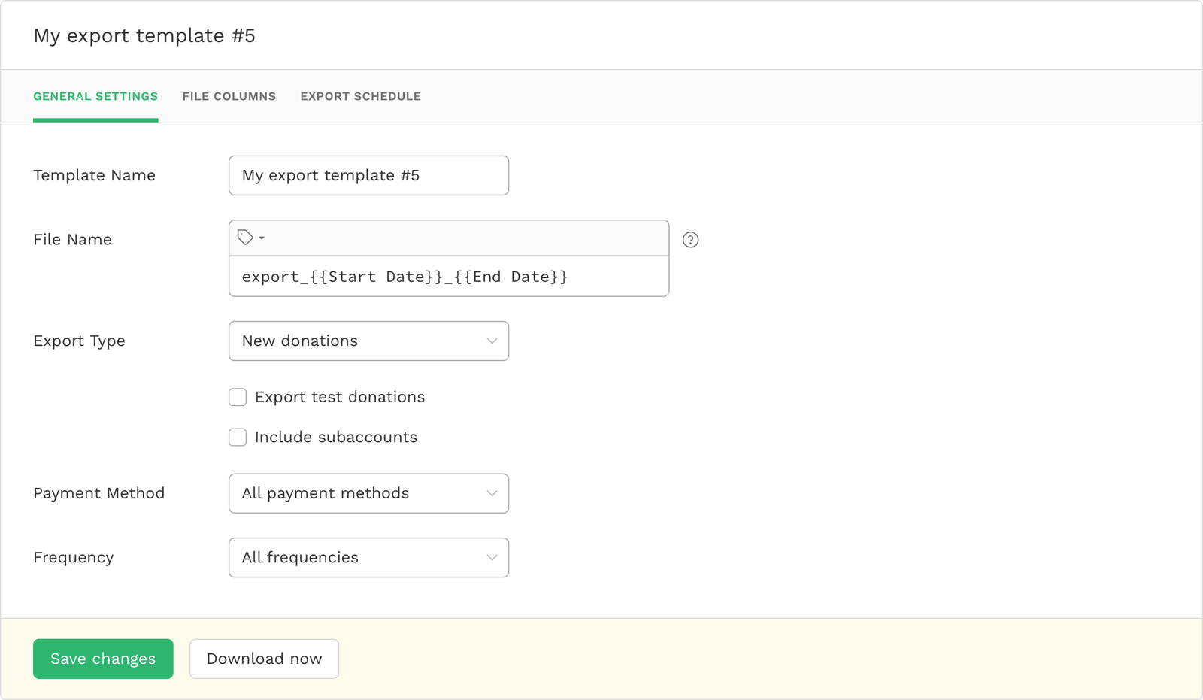Image resolution: width=1203 pixels, height=700 pixels.
Task: Tick the Include subaccounts checkbox
Action: click(238, 438)
